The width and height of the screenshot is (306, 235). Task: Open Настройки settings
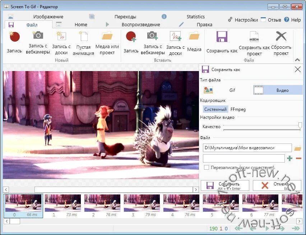243,20
